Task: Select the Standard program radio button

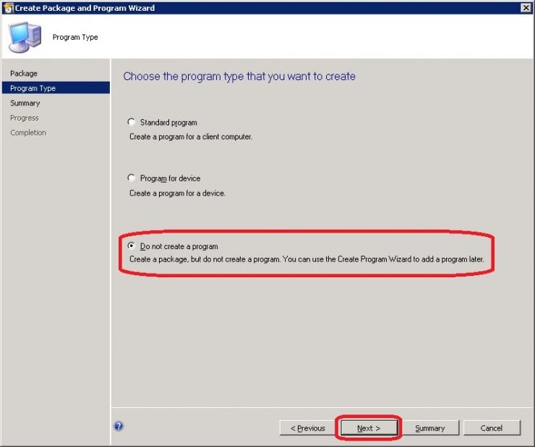Action: [x=132, y=121]
